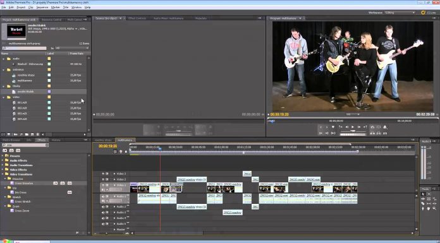
Task: Set In point in Program monitor
Action: [321, 127]
